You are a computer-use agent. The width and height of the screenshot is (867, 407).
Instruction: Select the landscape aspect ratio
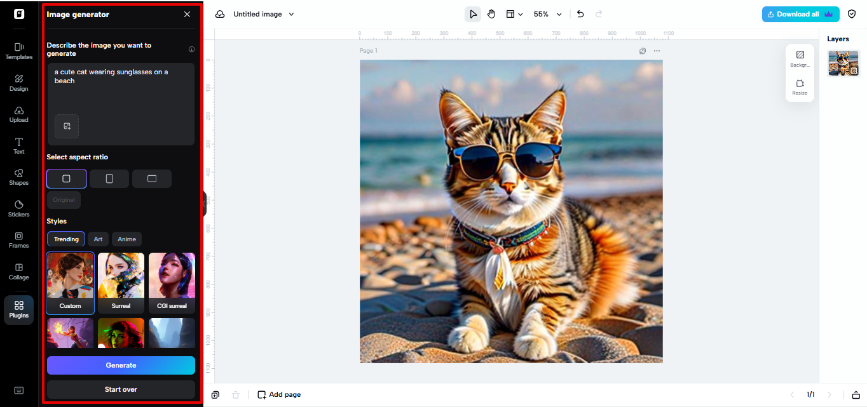(x=152, y=178)
